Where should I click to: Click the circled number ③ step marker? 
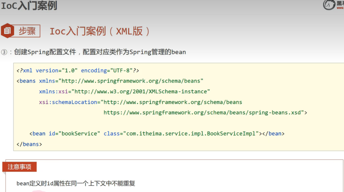coord(4,52)
